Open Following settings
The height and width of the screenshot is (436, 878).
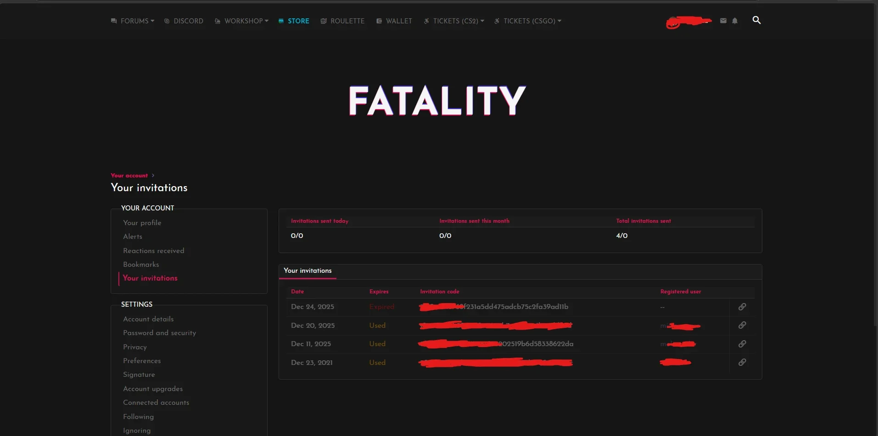[x=138, y=417]
